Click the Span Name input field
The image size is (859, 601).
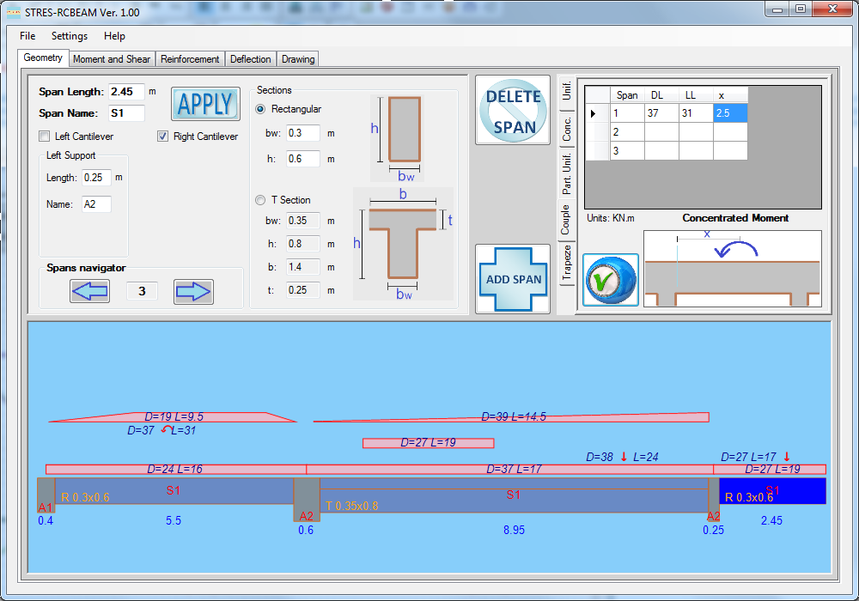(x=126, y=112)
